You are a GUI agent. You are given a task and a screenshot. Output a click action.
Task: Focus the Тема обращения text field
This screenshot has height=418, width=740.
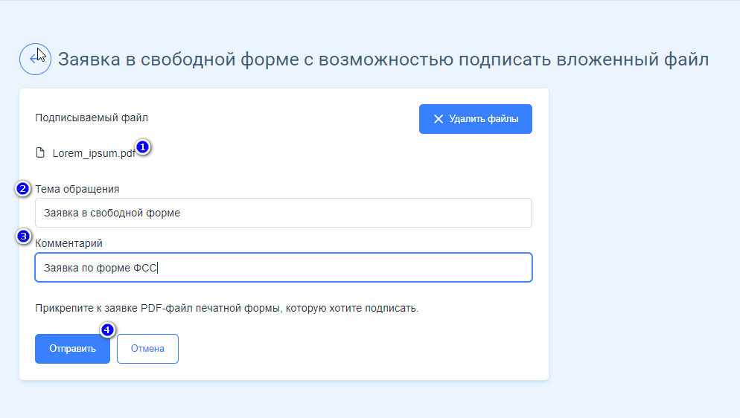coord(283,213)
